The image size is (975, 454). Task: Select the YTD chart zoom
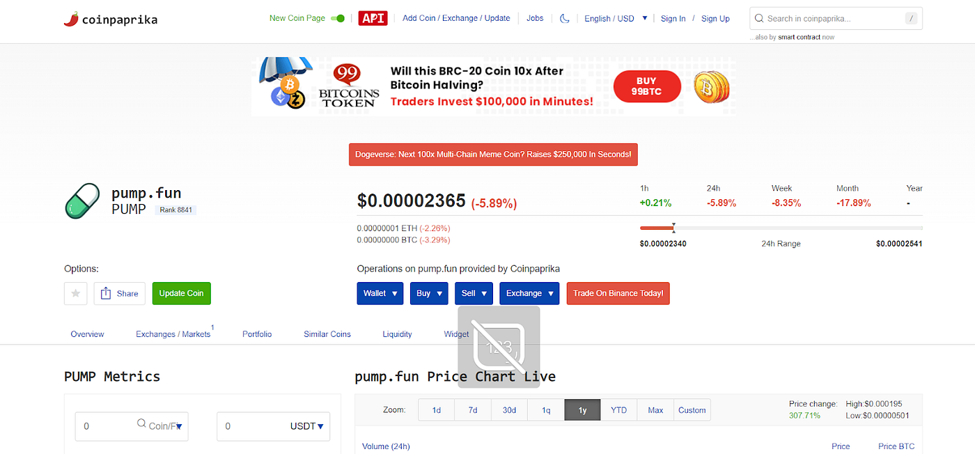[x=618, y=410]
